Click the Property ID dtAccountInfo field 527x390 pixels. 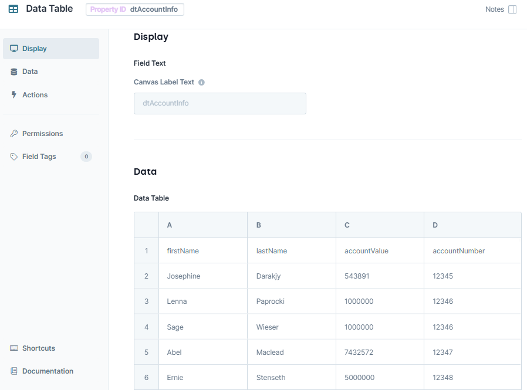tap(134, 9)
